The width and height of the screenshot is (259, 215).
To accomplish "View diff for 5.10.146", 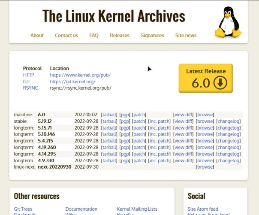I will [184, 134].
